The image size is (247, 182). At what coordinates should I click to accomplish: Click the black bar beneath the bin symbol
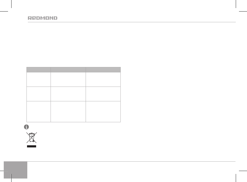coord(31,146)
